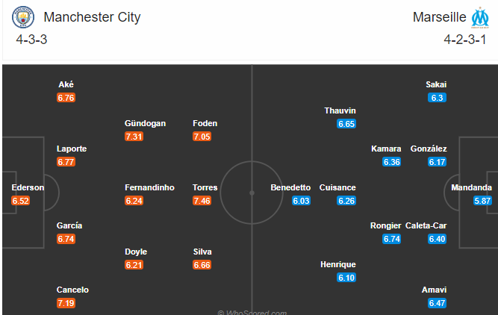The width and height of the screenshot is (498, 315).
Task: Select Ederson's 6.52 rating badge
Action: coord(21,201)
